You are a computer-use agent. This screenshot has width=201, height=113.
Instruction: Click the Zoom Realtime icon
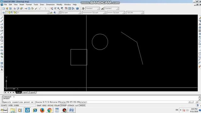(x=55, y=8)
